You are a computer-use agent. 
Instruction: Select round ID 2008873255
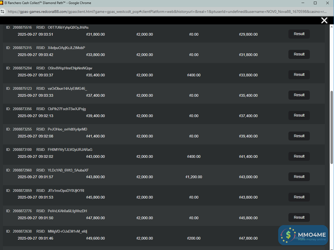pyautogui.click(x=22, y=129)
